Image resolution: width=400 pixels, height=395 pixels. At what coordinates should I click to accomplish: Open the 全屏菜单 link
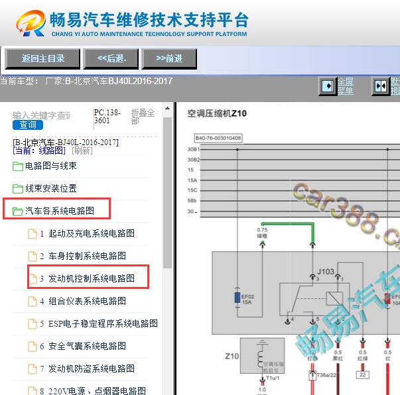346,86
